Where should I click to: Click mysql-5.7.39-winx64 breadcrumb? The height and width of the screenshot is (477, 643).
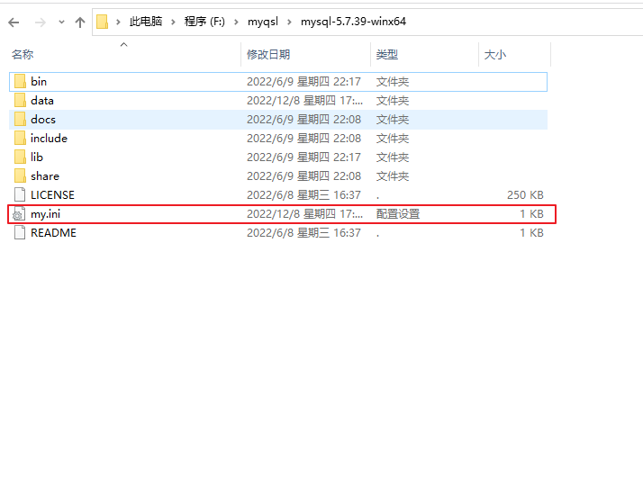pos(354,22)
